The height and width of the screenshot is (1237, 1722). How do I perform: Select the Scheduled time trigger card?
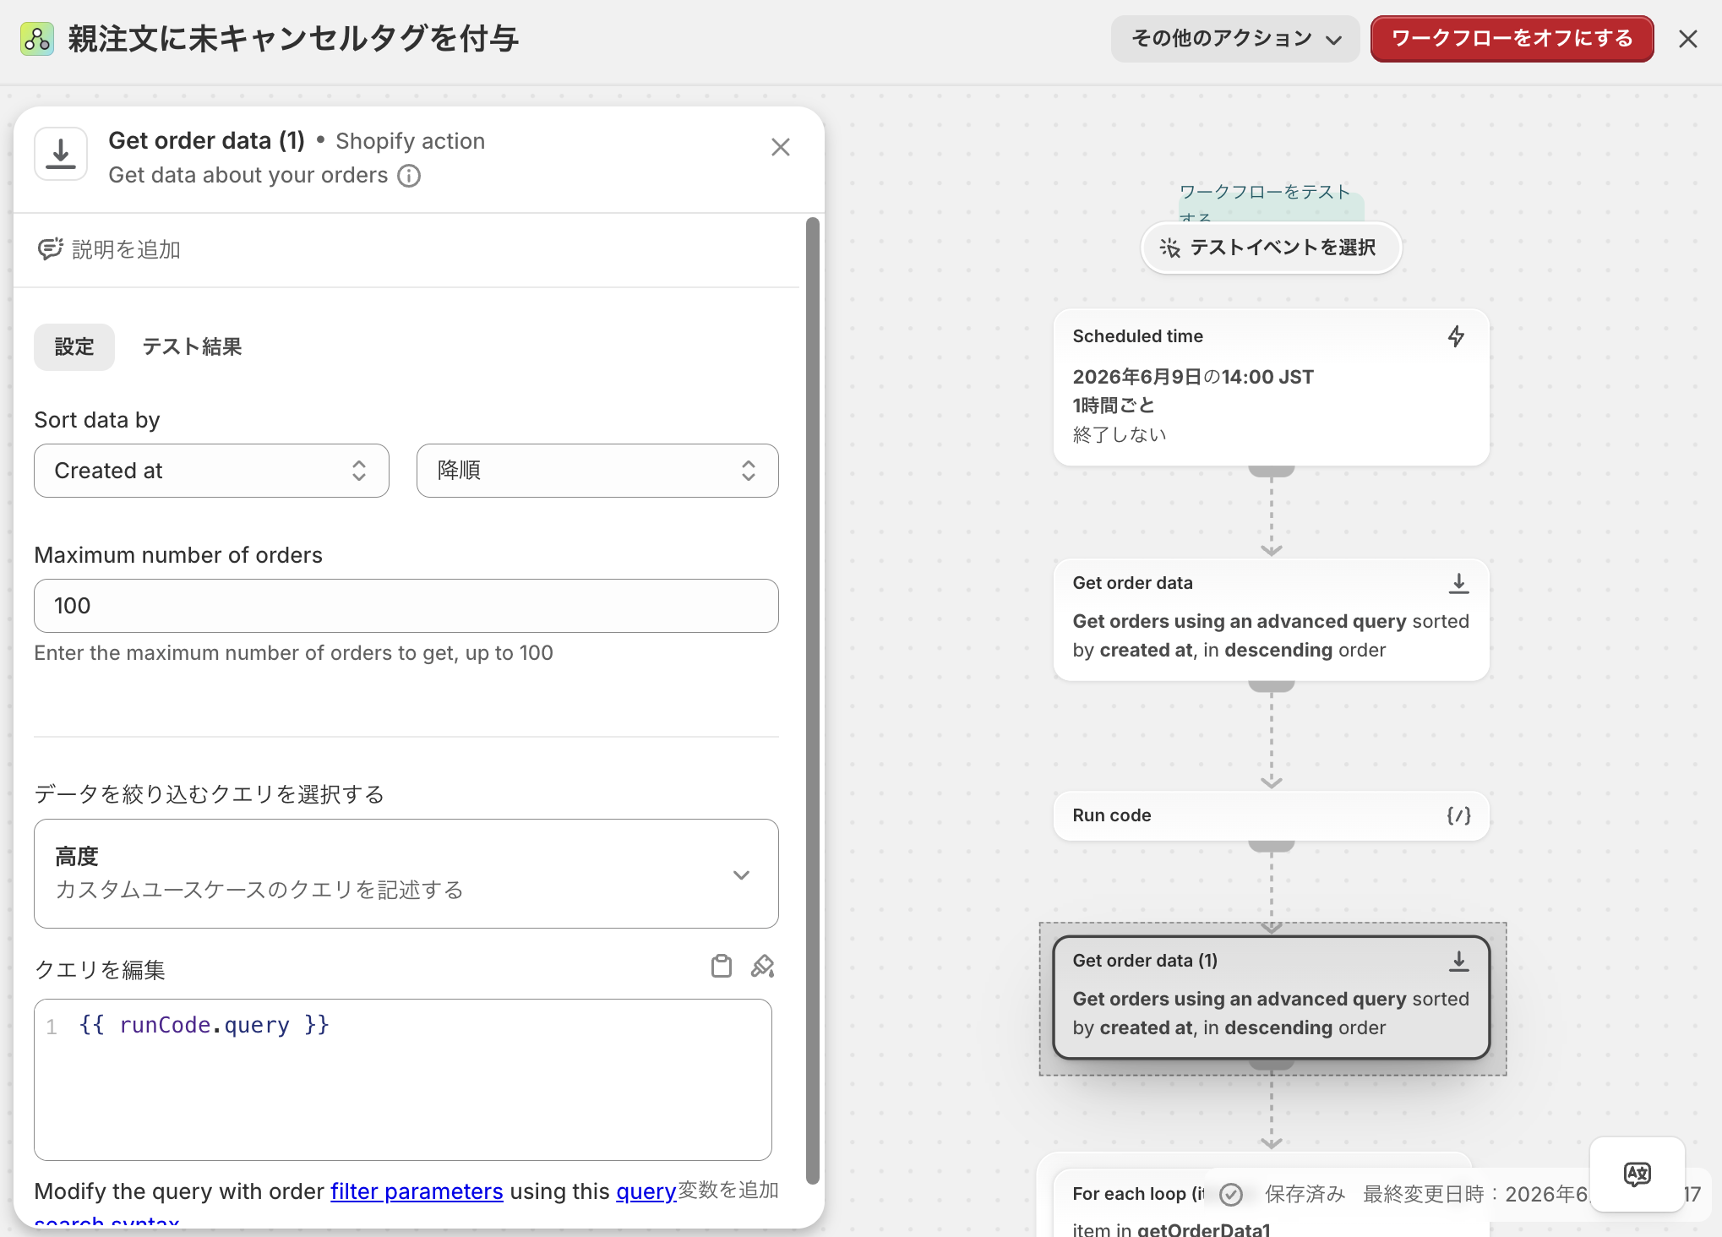pos(1272,387)
